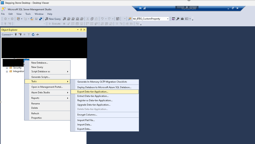Image resolution: width=255 pixels, height=144 pixels.
Task: Close the Object Explorer panel
Action: [84, 30]
